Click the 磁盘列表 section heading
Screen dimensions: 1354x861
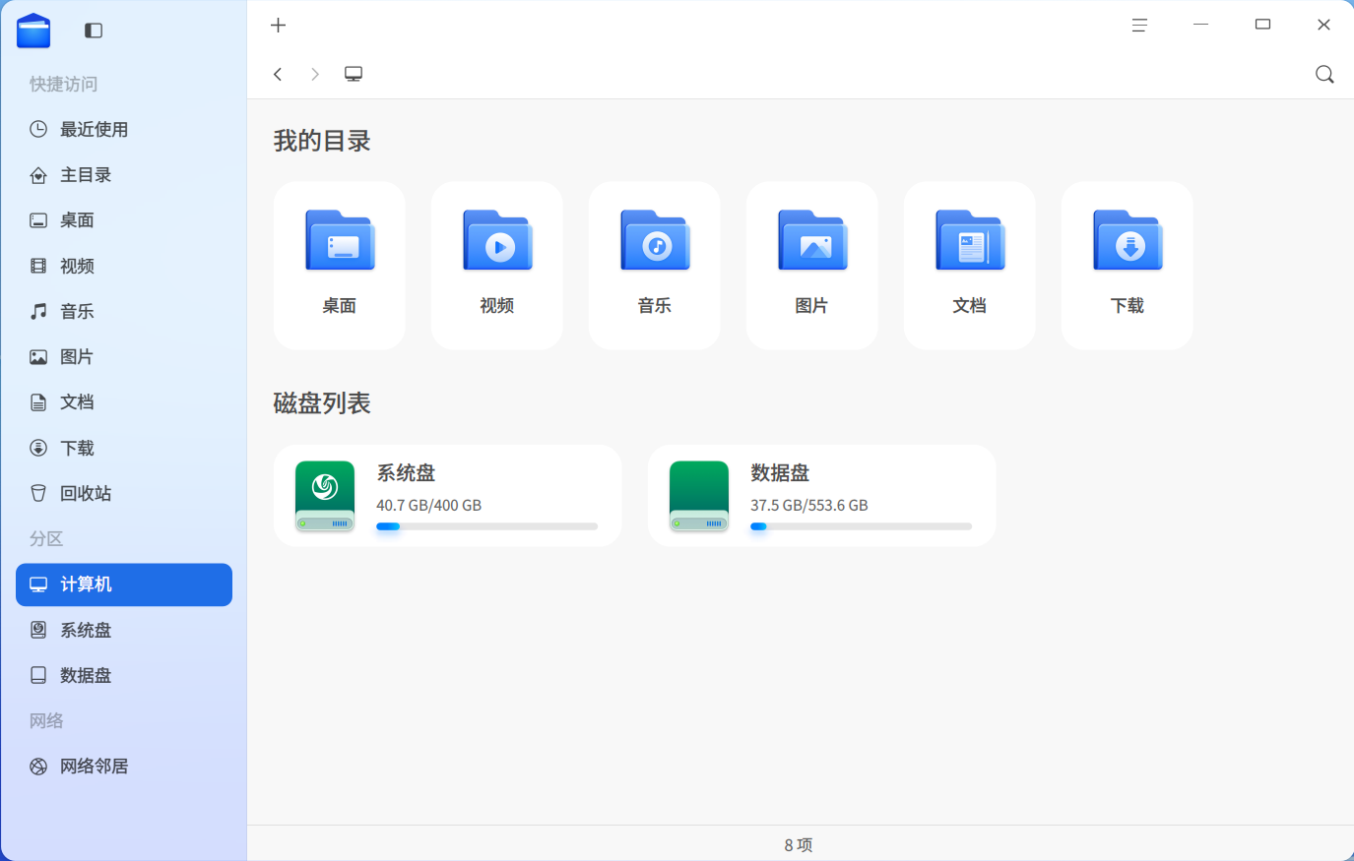point(322,403)
